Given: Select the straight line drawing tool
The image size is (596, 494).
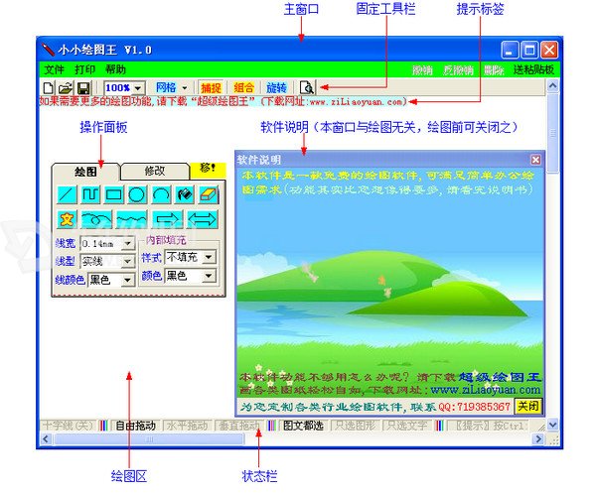Looking at the screenshot, I should (x=67, y=194).
